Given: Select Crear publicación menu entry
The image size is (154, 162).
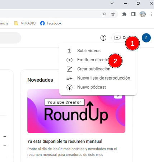Looking at the screenshot, I should pos(98,69).
